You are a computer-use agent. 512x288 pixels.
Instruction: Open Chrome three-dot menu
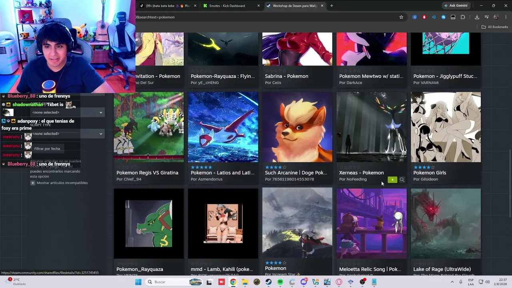click(x=506, y=17)
